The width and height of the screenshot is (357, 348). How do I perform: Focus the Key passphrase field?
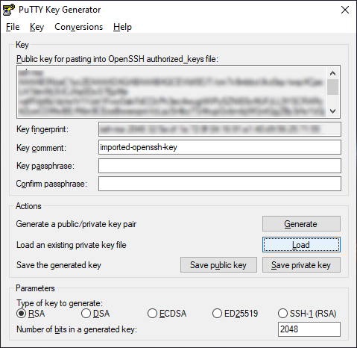(x=220, y=166)
